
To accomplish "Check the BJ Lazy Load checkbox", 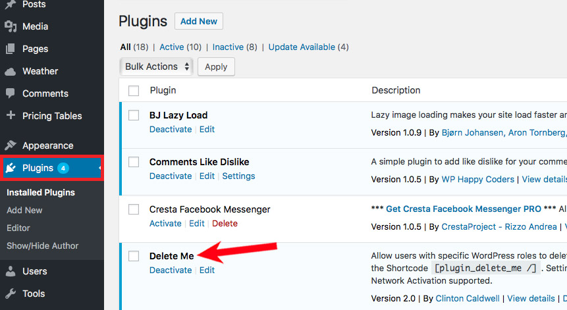I will click(134, 115).
